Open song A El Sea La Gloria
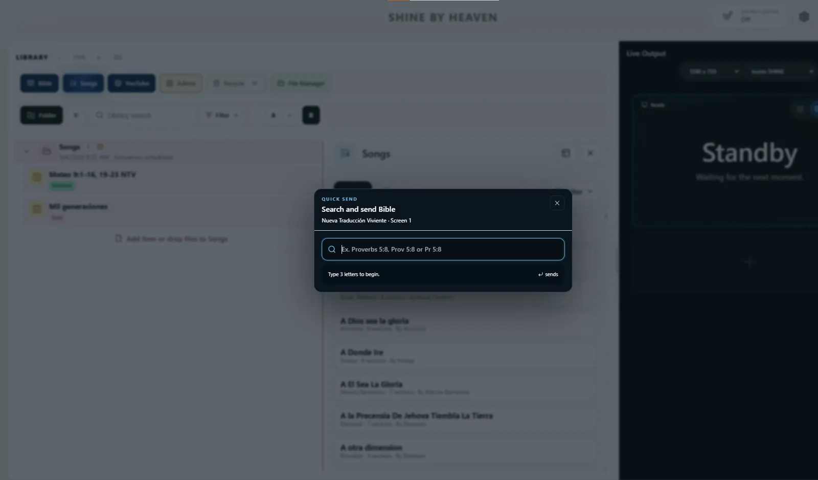This screenshot has width=818, height=480. [x=465, y=387]
